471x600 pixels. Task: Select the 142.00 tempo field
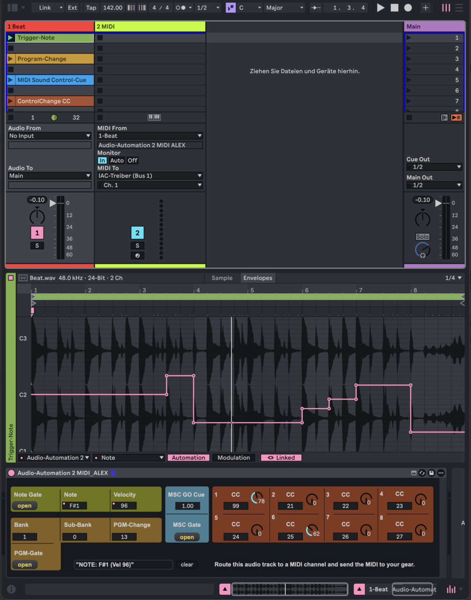112,8
